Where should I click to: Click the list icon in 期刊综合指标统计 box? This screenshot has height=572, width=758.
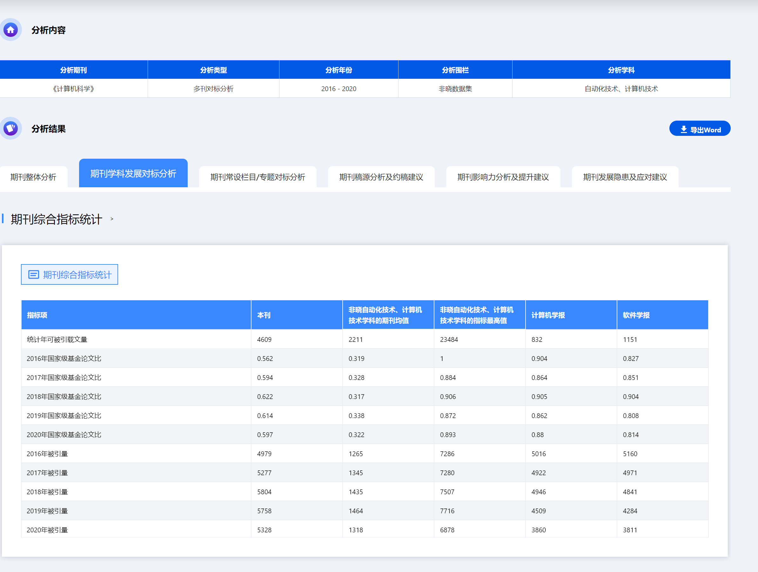click(x=34, y=274)
